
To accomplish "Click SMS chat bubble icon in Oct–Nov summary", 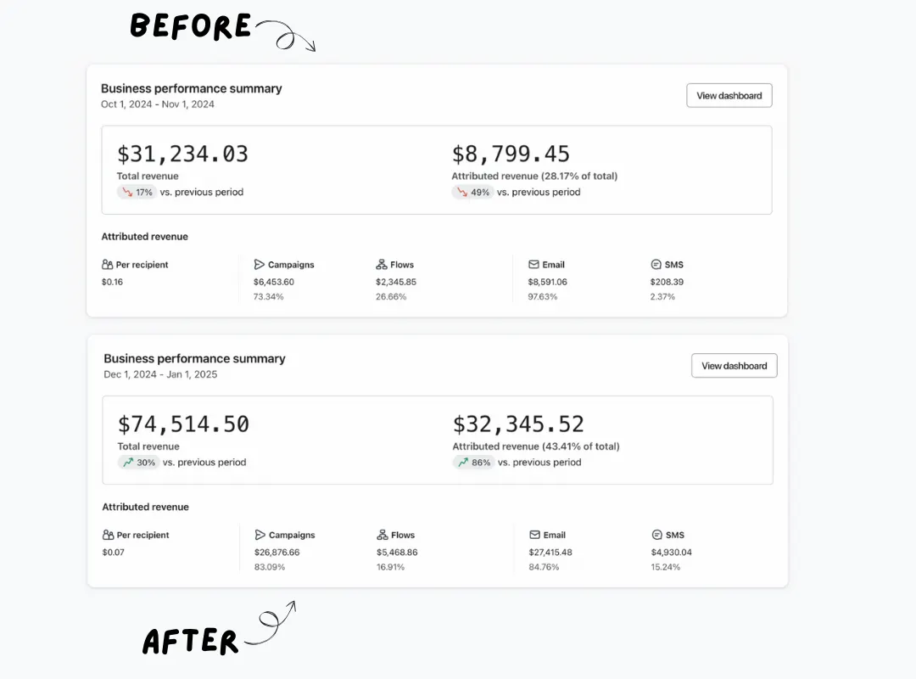I will 656,264.
